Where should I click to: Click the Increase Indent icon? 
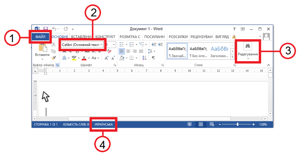pos(161,44)
